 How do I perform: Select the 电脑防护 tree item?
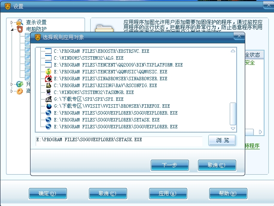36,29
